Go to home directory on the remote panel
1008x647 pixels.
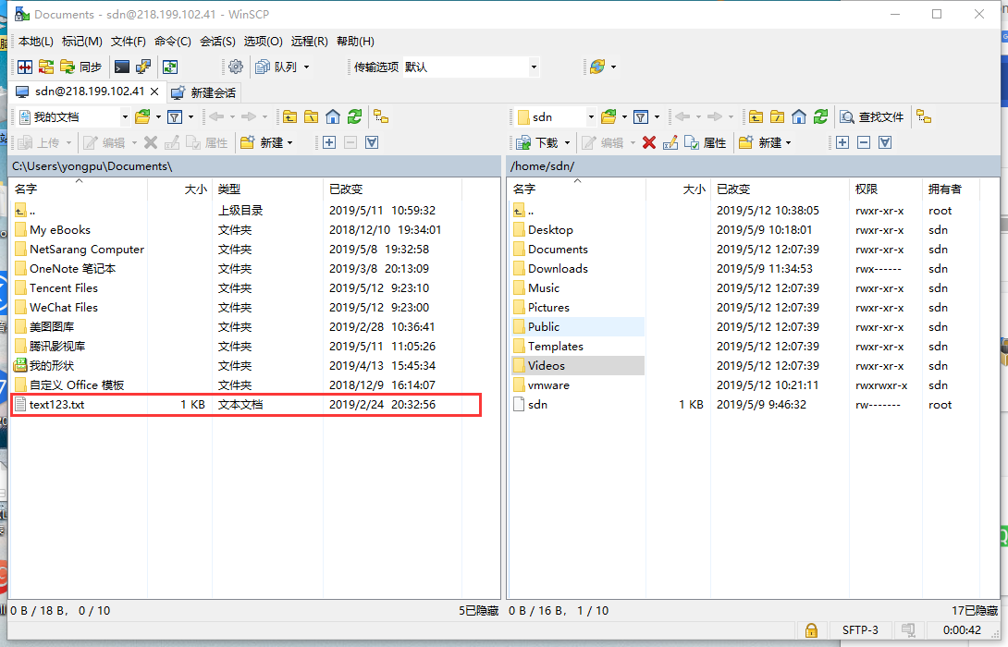coord(798,117)
